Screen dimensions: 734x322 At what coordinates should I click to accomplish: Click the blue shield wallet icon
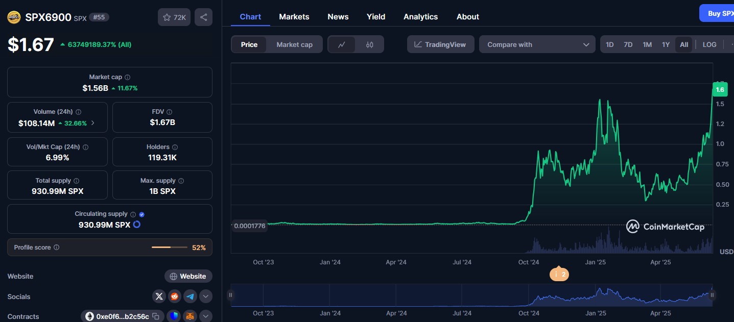175,317
